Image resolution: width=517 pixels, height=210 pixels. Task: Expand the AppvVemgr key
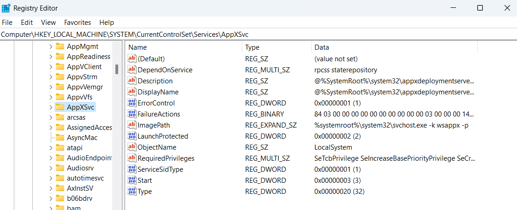(x=51, y=87)
